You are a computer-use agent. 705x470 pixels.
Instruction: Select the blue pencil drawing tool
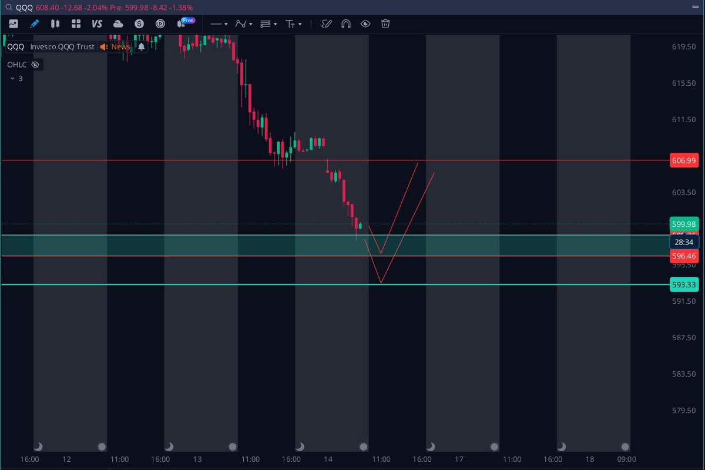pos(34,24)
